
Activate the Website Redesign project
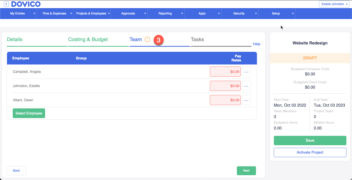point(310,152)
